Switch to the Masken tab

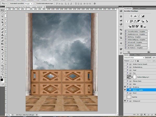(136, 9)
